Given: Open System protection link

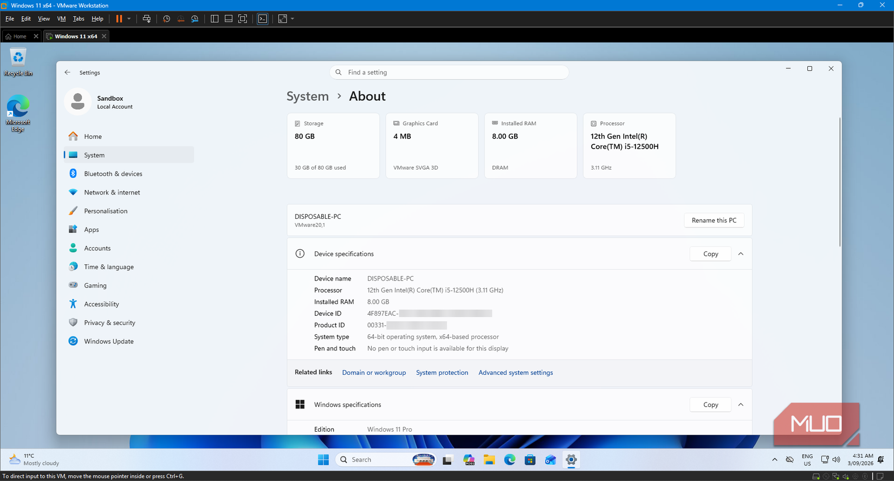Looking at the screenshot, I should tap(442, 373).
